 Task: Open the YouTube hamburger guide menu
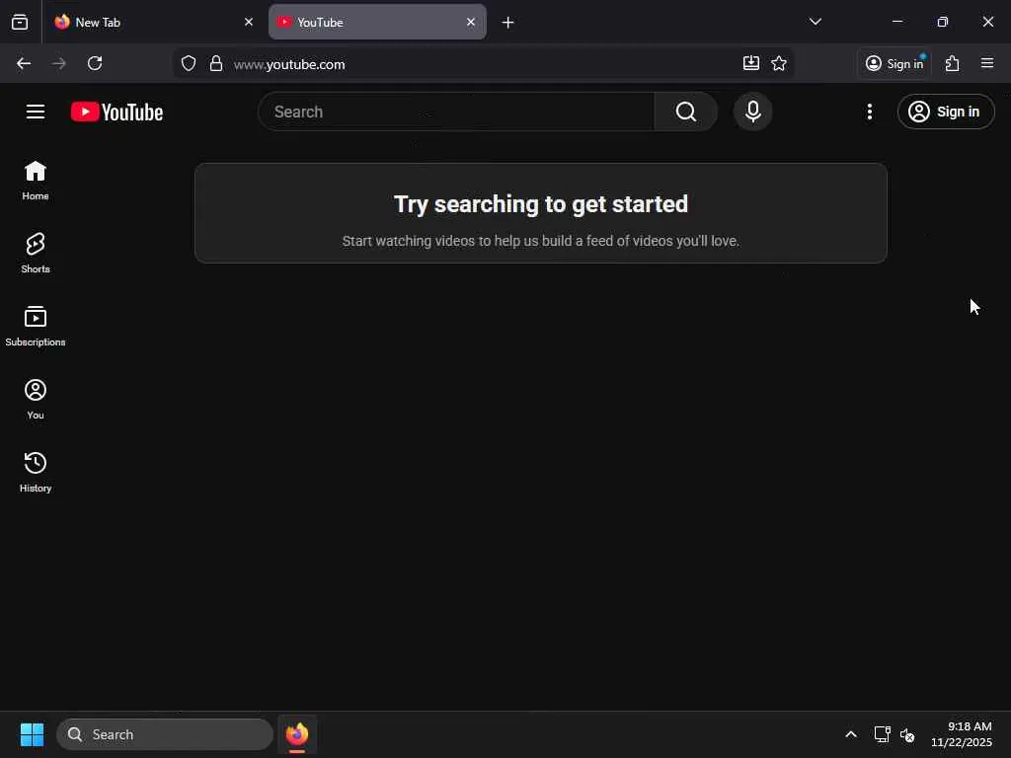click(36, 112)
